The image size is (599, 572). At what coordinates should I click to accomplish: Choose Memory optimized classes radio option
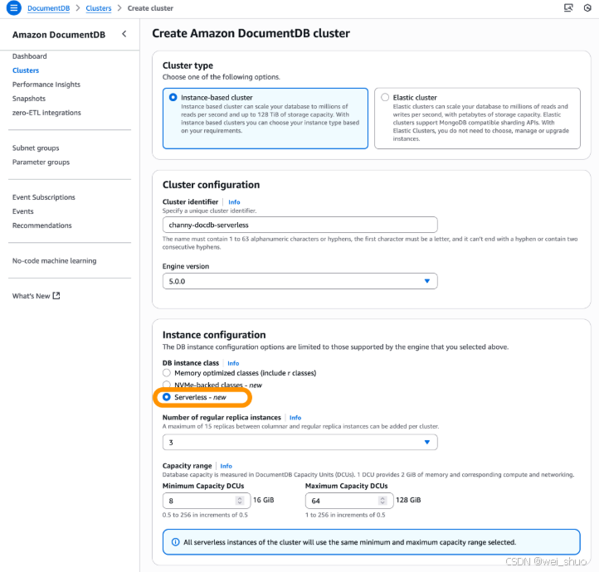point(167,373)
